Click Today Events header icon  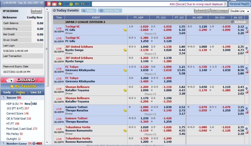pos(54,10)
